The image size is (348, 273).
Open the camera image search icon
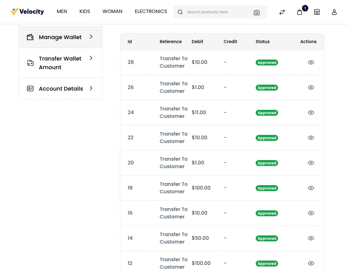tap(257, 12)
